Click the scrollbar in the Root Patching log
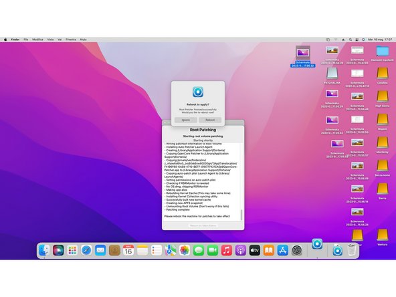The width and height of the screenshot is (396, 297). (241, 215)
